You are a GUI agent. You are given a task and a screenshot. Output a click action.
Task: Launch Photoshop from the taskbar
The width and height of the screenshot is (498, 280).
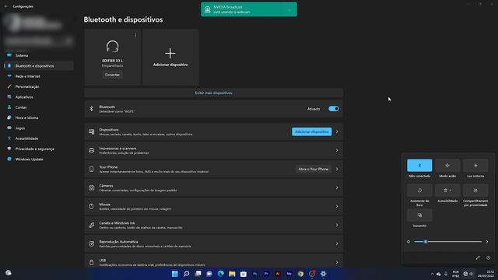[254, 274]
